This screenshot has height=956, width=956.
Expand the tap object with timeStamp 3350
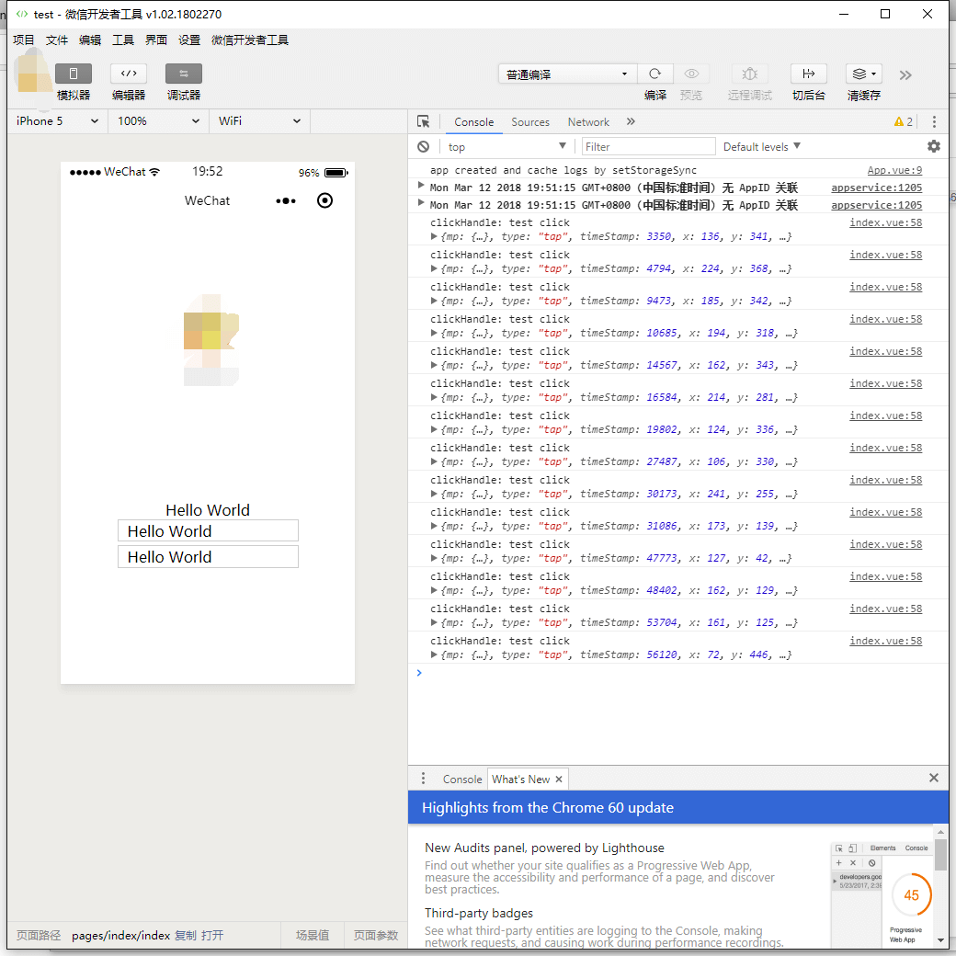coord(434,236)
